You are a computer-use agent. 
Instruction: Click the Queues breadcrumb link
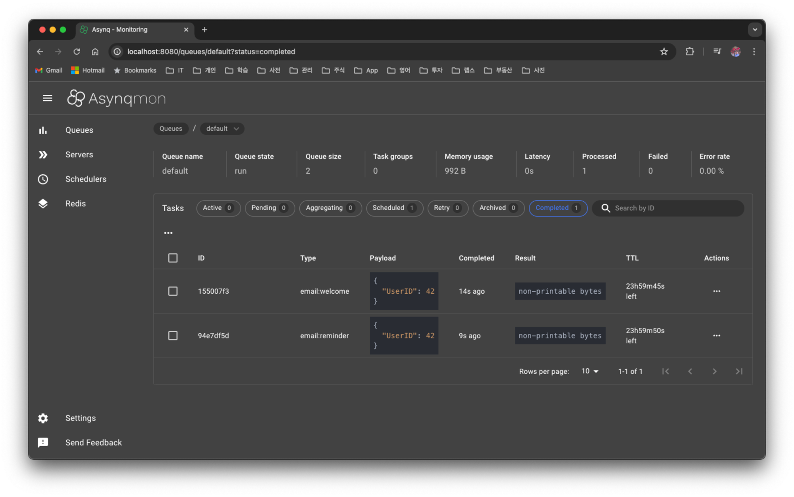coord(170,128)
